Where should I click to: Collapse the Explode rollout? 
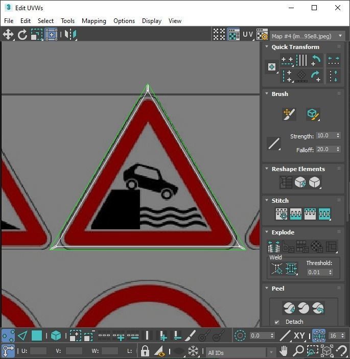pos(267,232)
